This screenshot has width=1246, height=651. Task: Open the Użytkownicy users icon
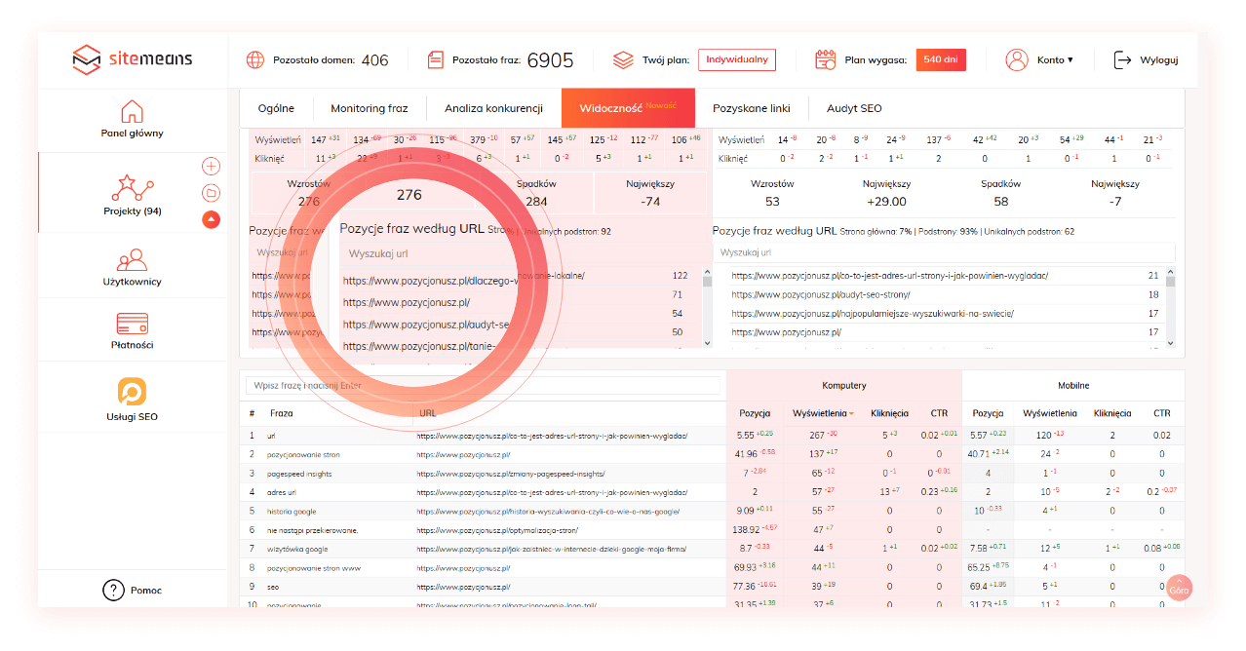tap(133, 259)
